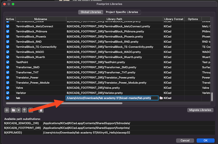
Task: Uncheck the Valve library checkbox
Action: (x=8, y=88)
